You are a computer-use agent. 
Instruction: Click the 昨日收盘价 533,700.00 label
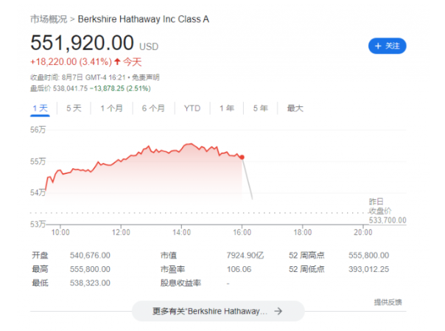click(387, 211)
